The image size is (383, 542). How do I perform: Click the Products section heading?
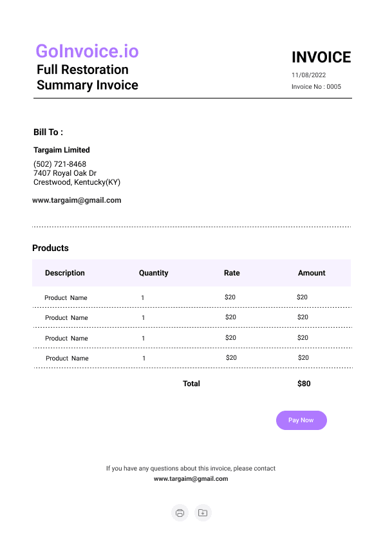tap(50, 248)
